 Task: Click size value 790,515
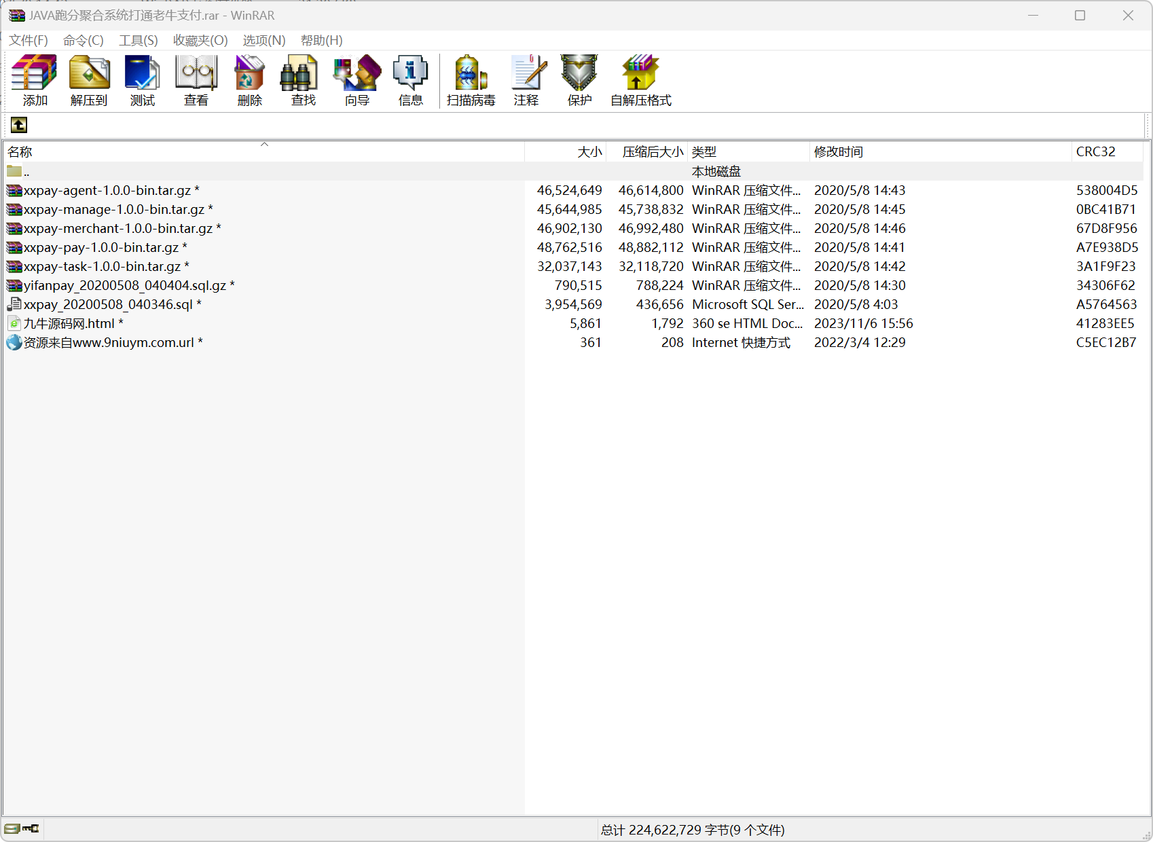578,285
